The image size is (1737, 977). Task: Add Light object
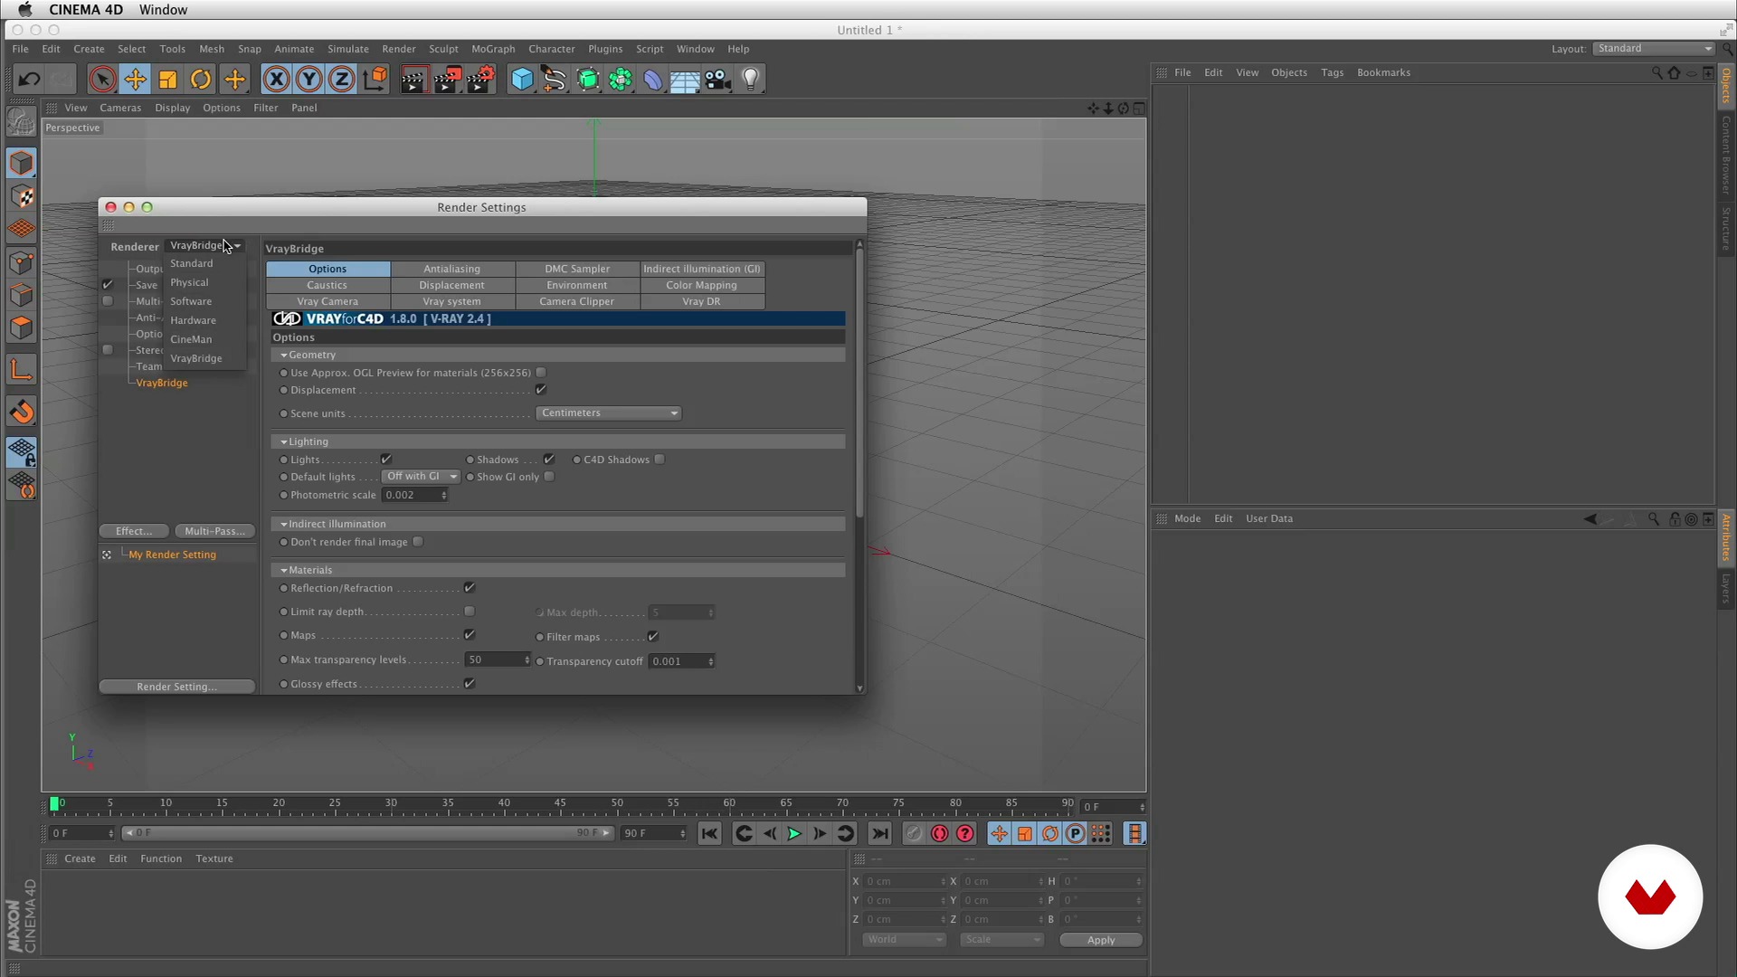[x=750, y=80]
